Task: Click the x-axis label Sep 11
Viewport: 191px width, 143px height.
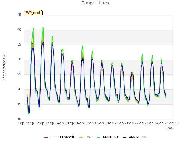Action: pos(23,123)
